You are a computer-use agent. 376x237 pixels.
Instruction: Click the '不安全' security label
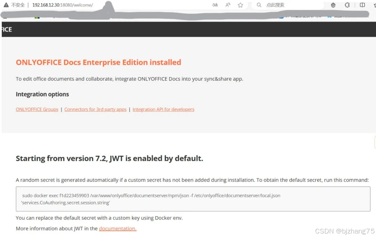pyautogui.click(x=18, y=5)
